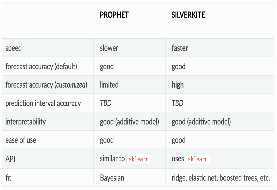
Task: Click the TBD cell under Prophet
Action: 106,103
